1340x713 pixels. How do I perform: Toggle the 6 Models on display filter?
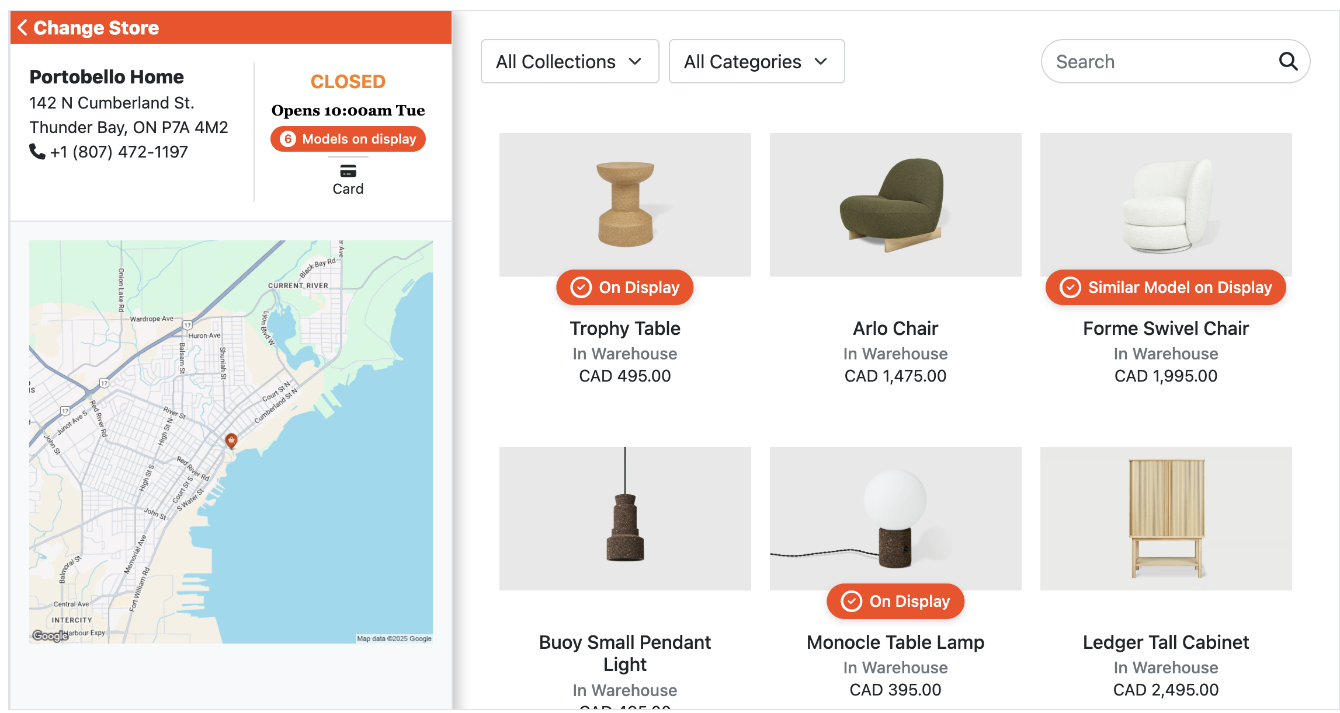pos(348,139)
